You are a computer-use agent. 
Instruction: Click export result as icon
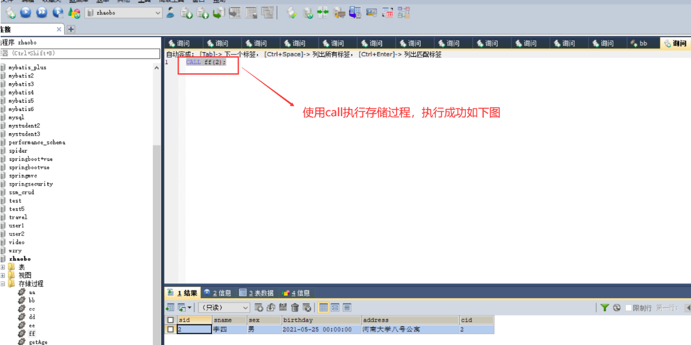170,307
